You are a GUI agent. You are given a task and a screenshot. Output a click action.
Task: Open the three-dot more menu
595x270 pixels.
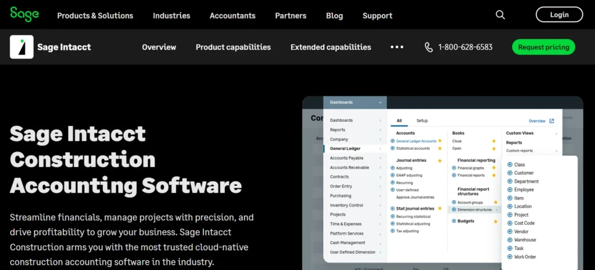[397, 47]
